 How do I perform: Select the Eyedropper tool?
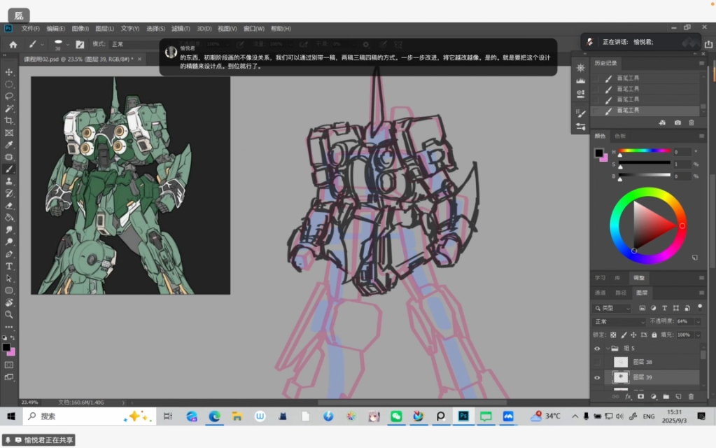(x=9, y=145)
